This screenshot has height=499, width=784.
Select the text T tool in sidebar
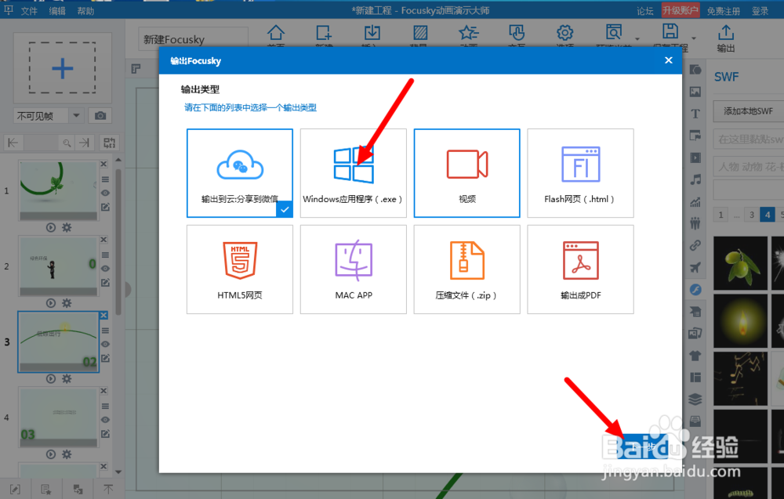coord(695,114)
